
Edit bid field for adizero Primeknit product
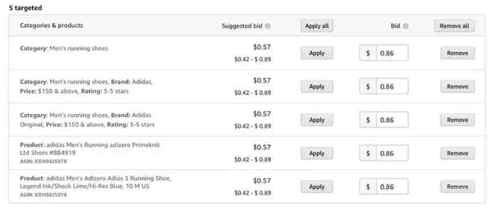pos(392,153)
